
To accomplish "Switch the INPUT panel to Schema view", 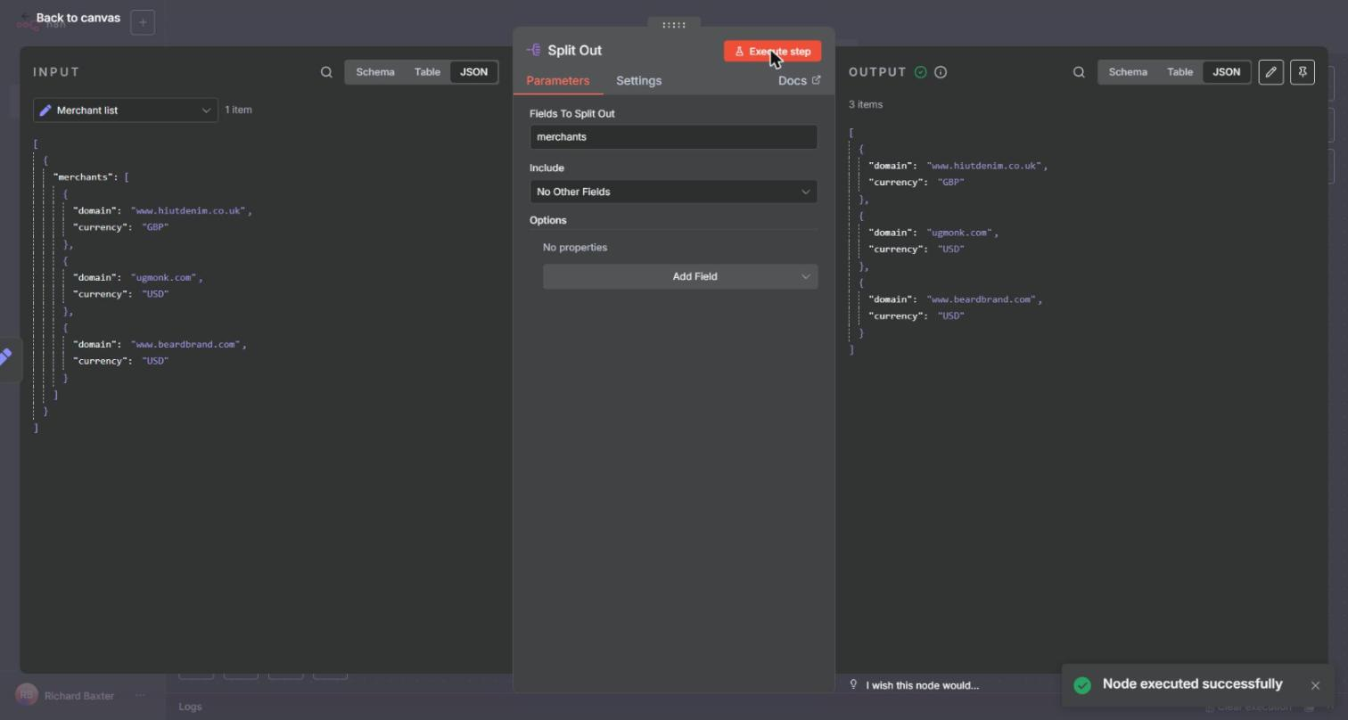I will coord(375,72).
